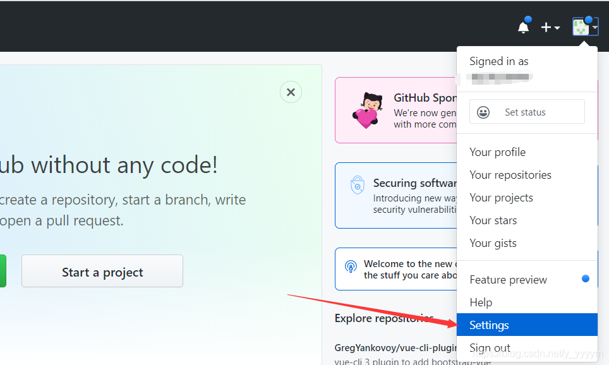The image size is (609, 365).
Task: Choose Settings in the user menu
Action: click(x=527, y=325)
